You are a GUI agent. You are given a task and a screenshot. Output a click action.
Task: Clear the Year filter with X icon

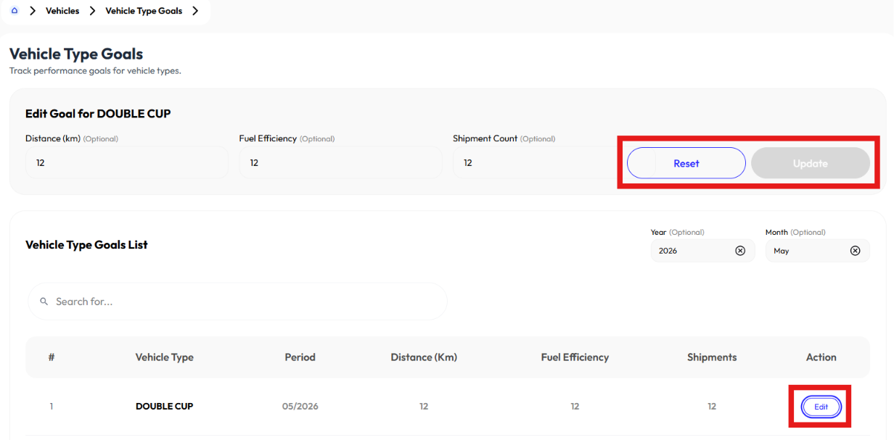pyautogui.click(x=740, y=251)
